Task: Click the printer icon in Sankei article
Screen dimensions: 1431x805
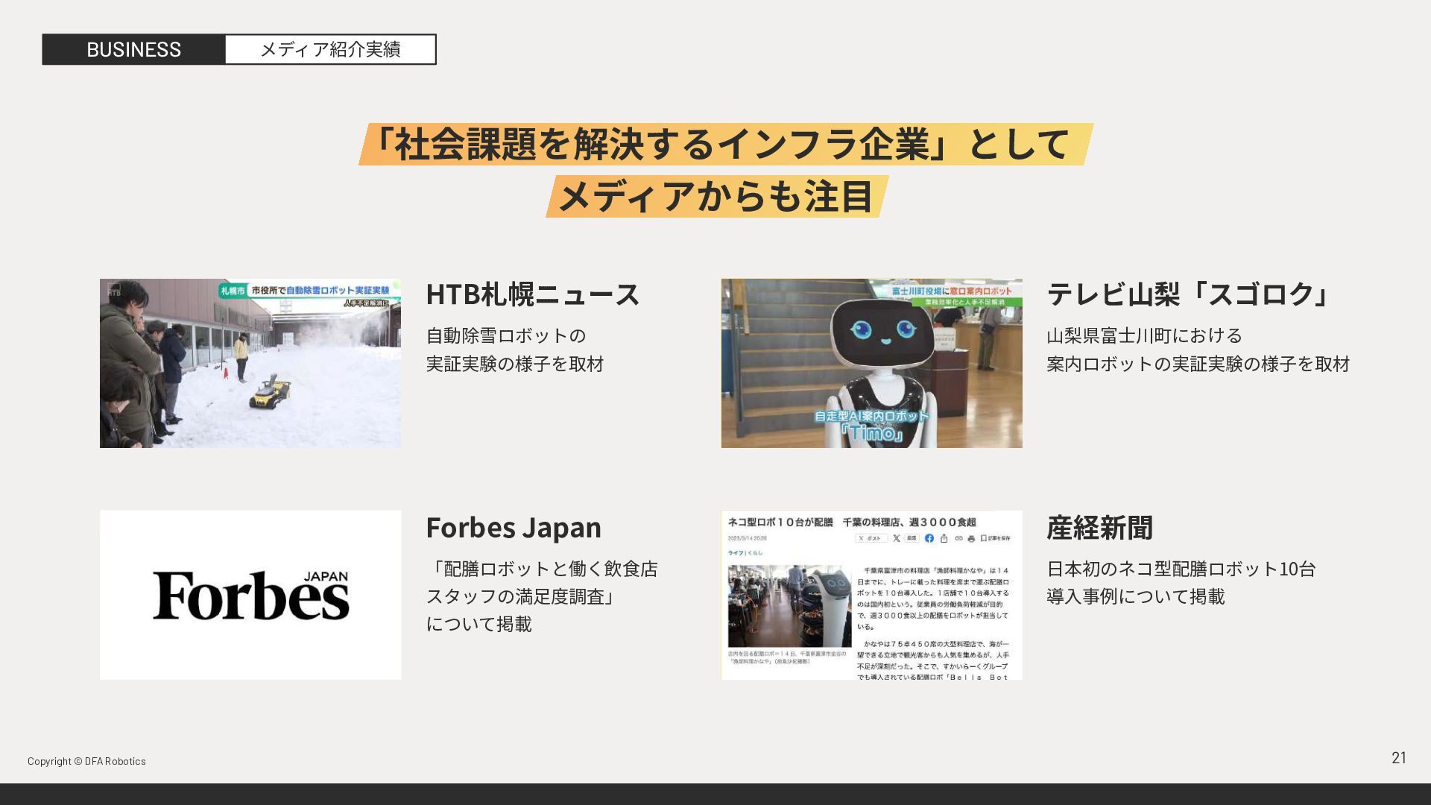Action: [971, 538]
